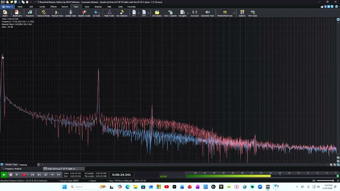The image size is (340, 191).
Task: Stop audio playback
Action: 11,175
